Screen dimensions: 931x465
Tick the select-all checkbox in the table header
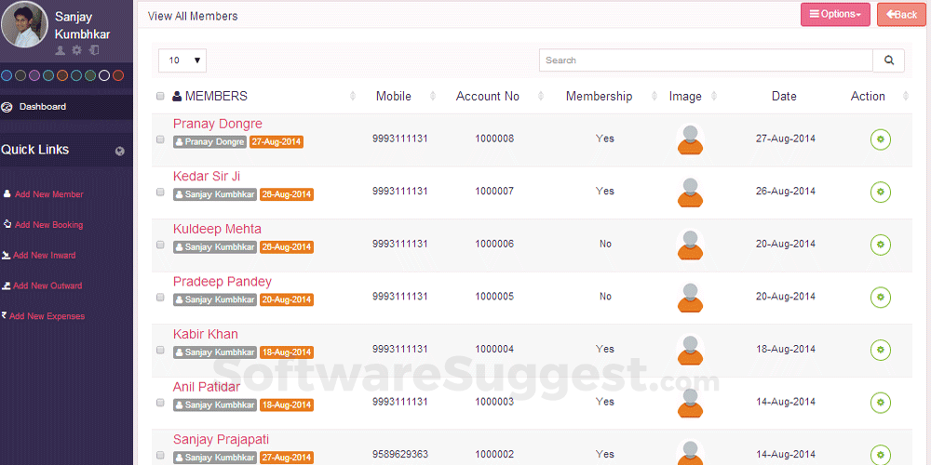[x=160, y=96]
